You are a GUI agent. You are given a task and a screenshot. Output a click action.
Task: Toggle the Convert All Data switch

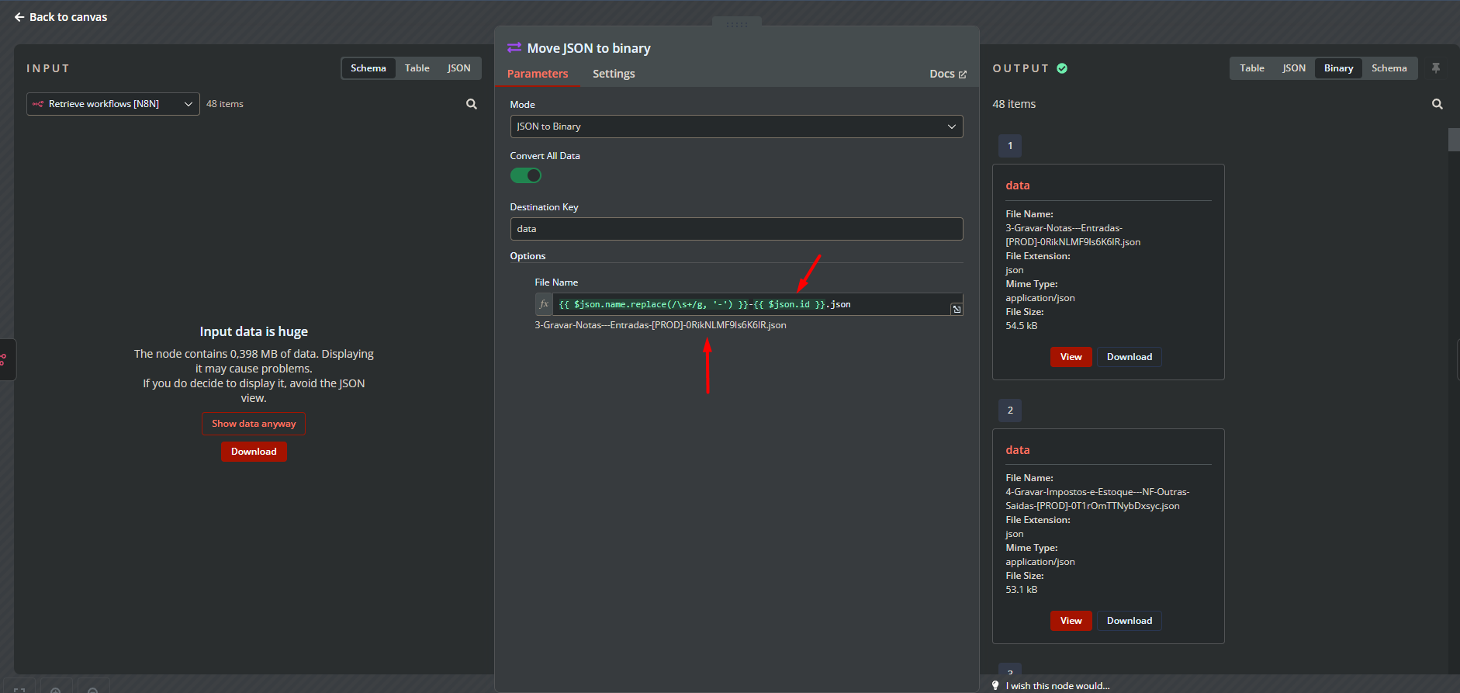pos(526,176)
